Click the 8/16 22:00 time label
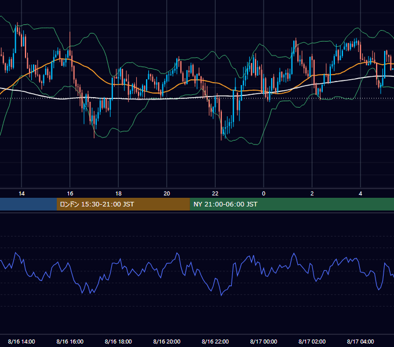Image resolution: width=394 pixels, height=347 pixels. tap(216, 341)
